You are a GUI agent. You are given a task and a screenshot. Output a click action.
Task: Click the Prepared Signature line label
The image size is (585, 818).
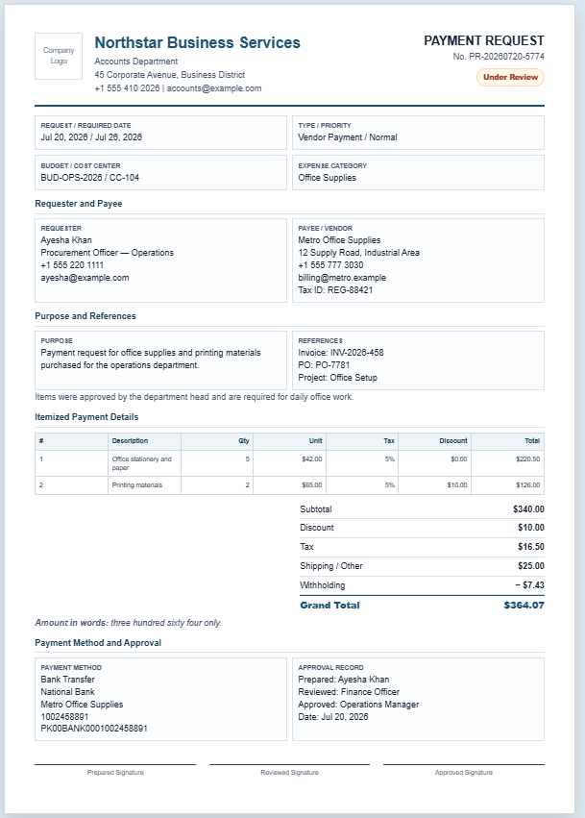pyautogui.click(x=115, y=773)
